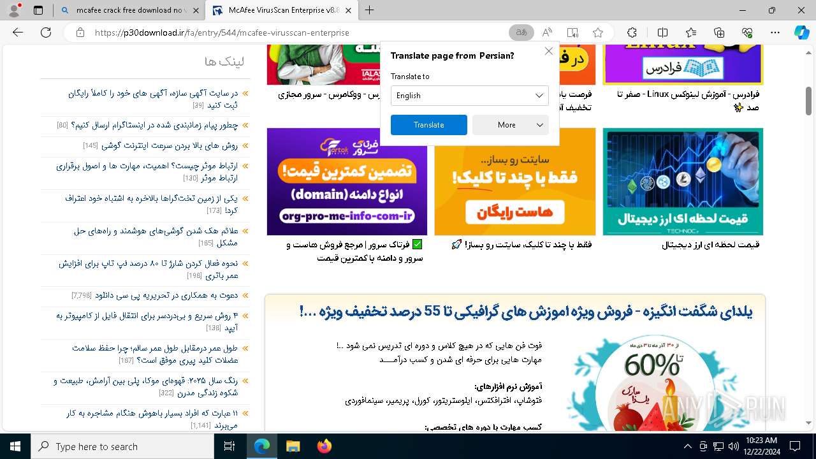Viewport: 816px width, 459px height.
Task: Open the Collections icon
Action: coord(719,33)
